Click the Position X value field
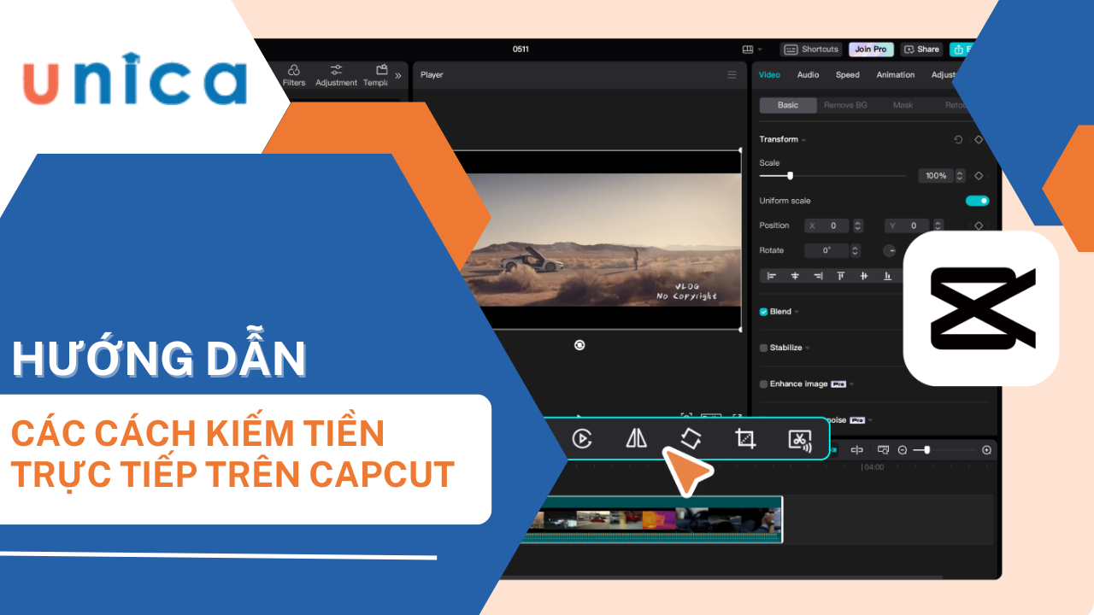1094x615 pixels. pyautogui.click(x=826, y=225)
